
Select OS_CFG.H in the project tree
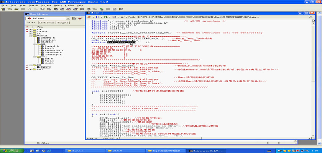click(47, 42)
